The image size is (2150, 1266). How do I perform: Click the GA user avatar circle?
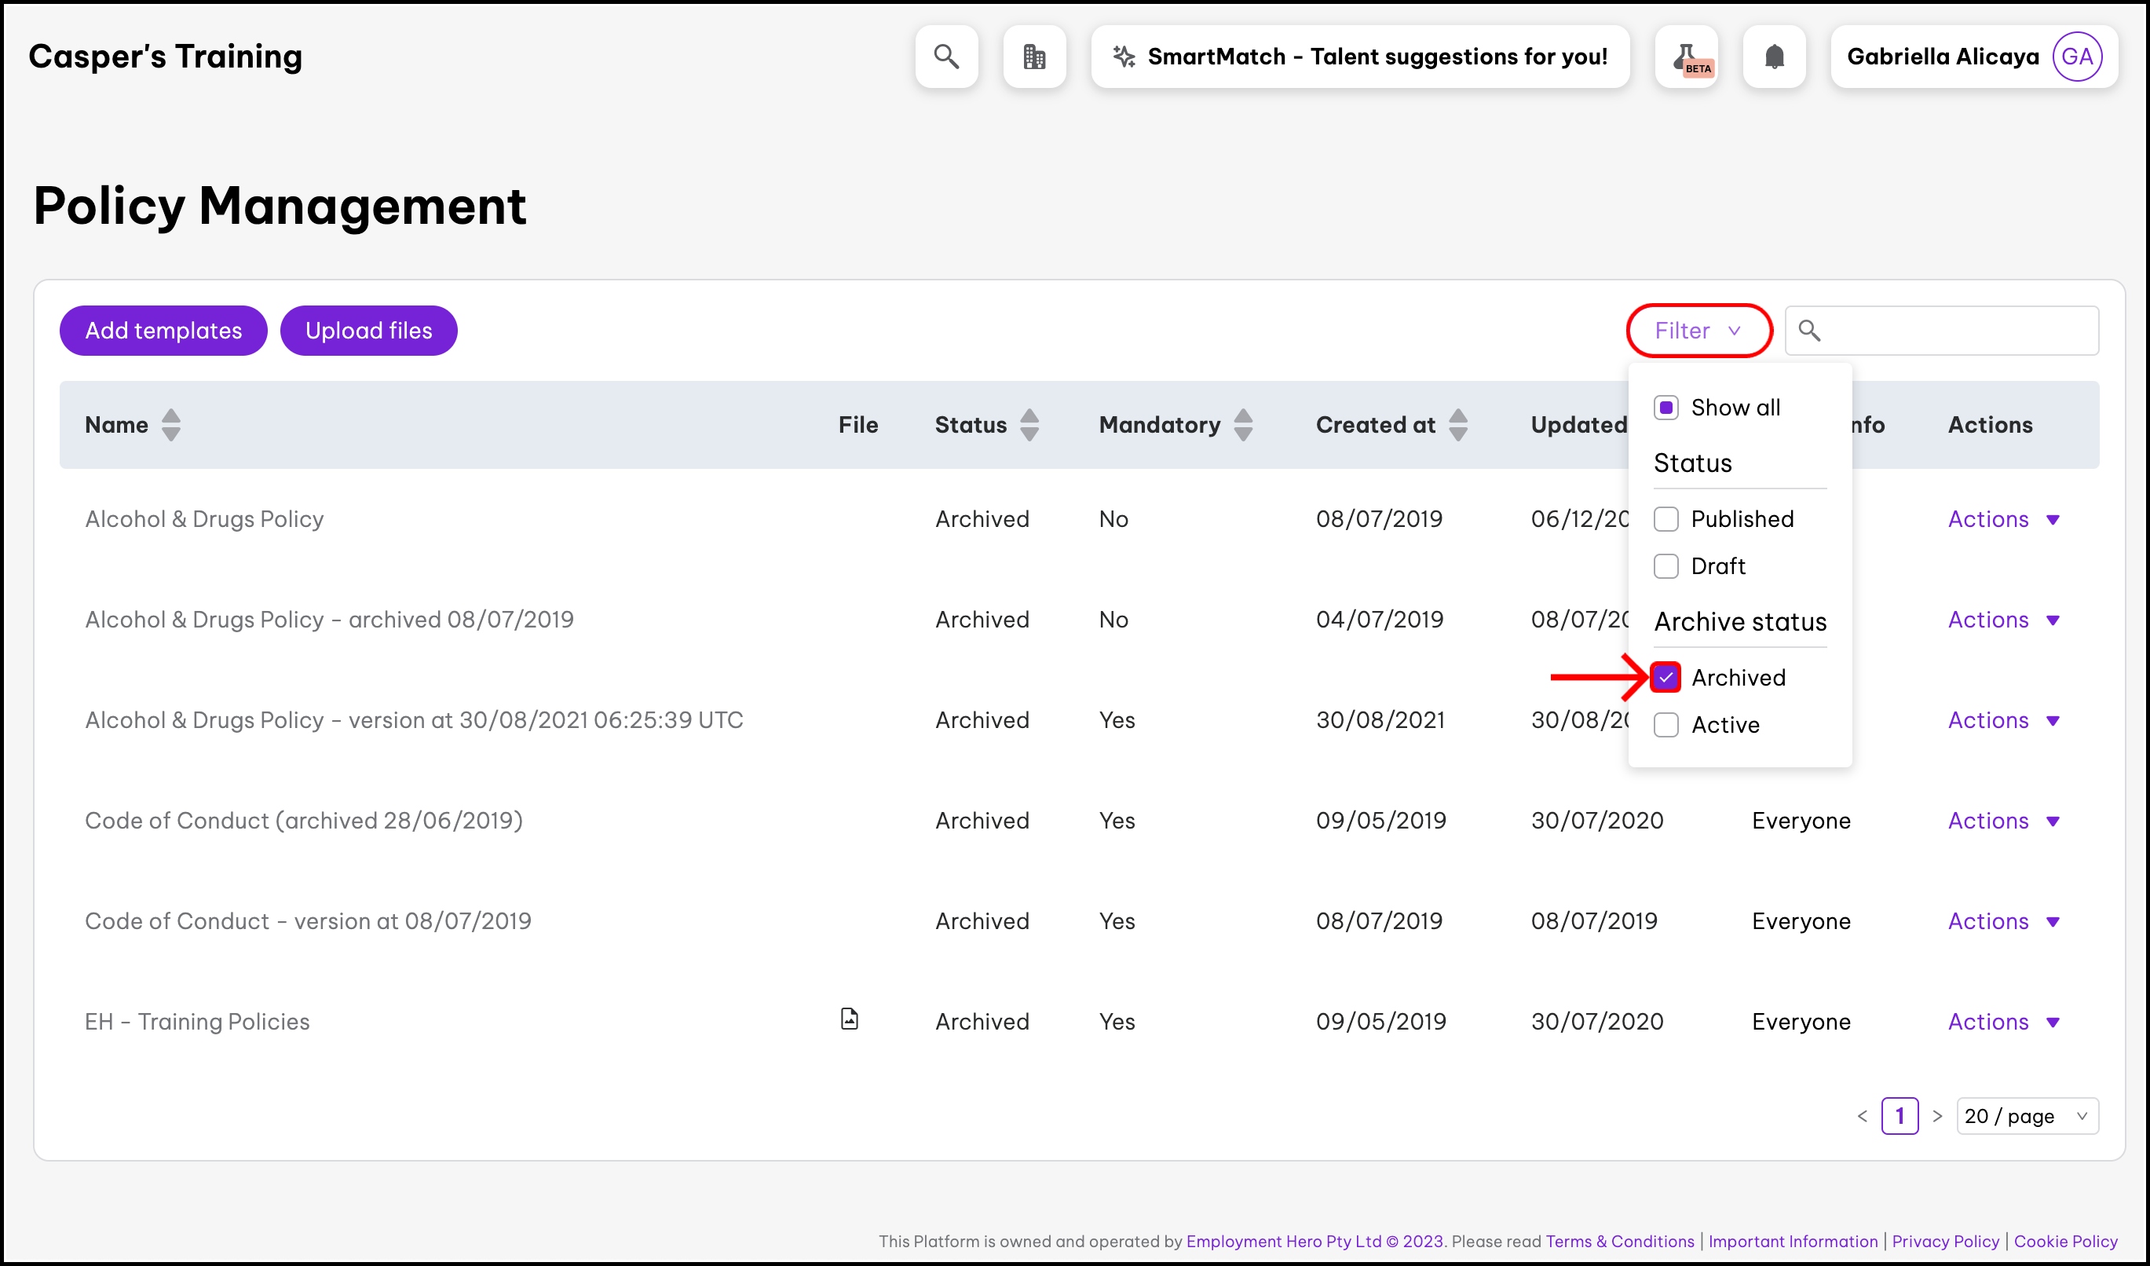2075,57
